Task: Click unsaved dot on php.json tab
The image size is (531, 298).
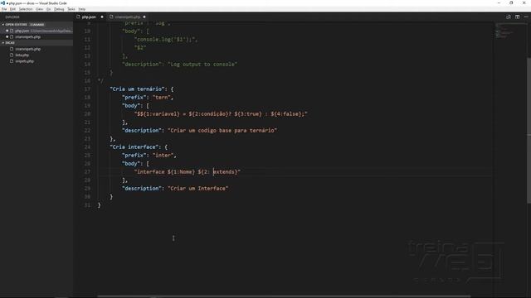Action: coord(102,17)
